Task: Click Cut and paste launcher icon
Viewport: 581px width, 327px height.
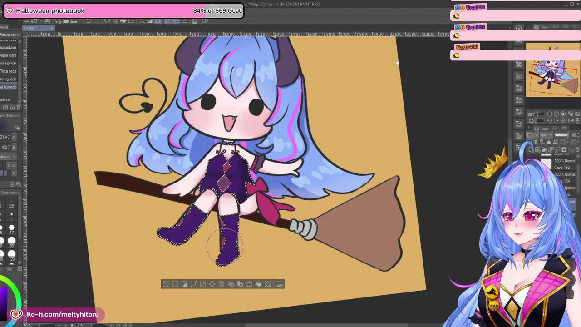Action: click(x=231, y=284)
